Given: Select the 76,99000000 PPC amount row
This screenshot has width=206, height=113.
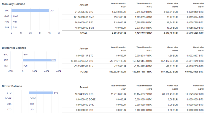Looking at the screenshot, I should (x=133, y=22).
